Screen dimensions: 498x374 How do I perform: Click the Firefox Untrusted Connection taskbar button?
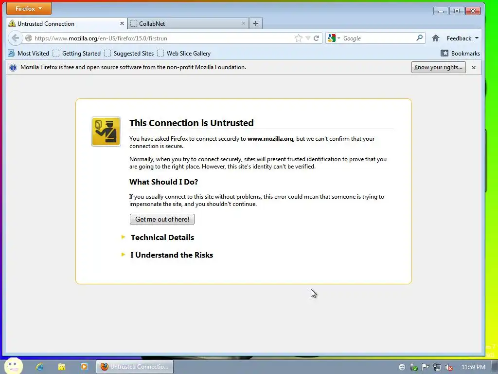(135, 367)
